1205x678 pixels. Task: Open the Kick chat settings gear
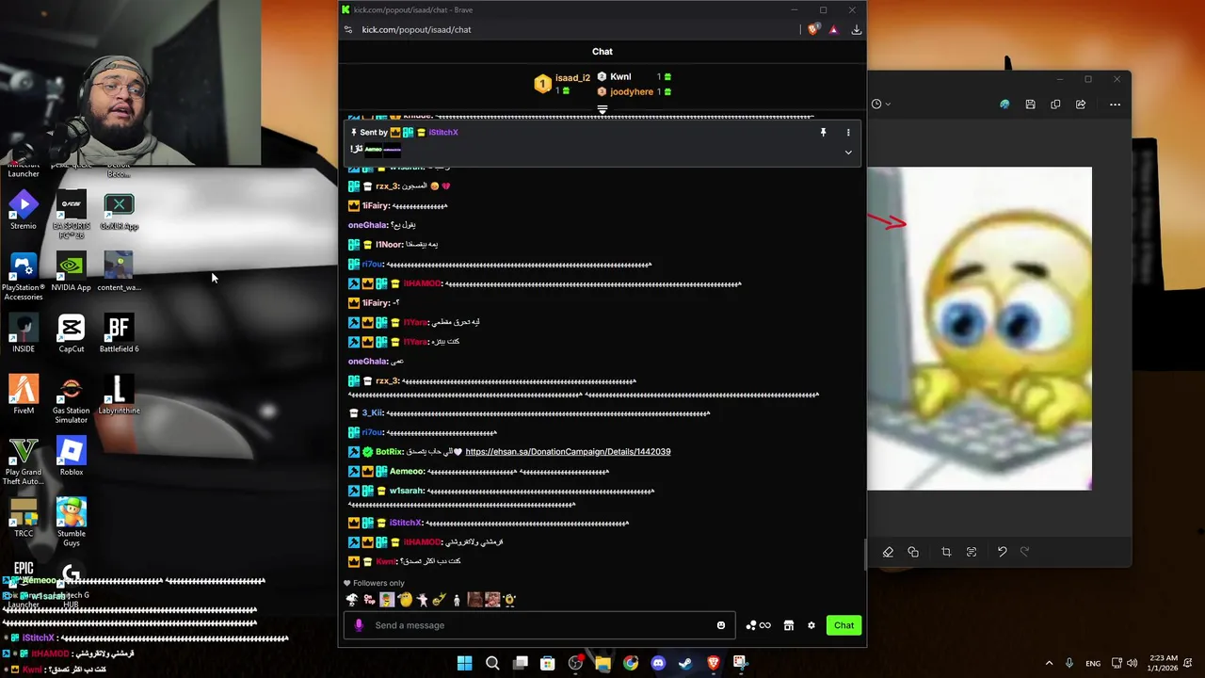click(x=811, y=625)
